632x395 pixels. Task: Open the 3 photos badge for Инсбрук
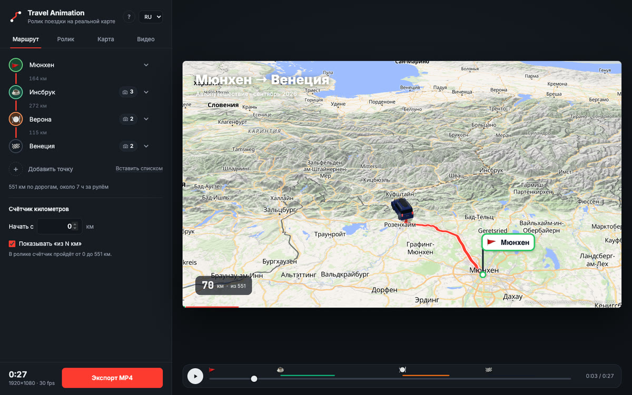[128, 92]
